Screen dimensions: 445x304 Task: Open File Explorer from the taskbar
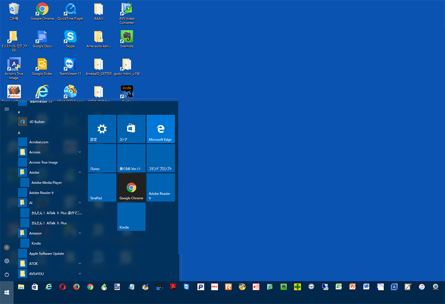click(21, 287)
